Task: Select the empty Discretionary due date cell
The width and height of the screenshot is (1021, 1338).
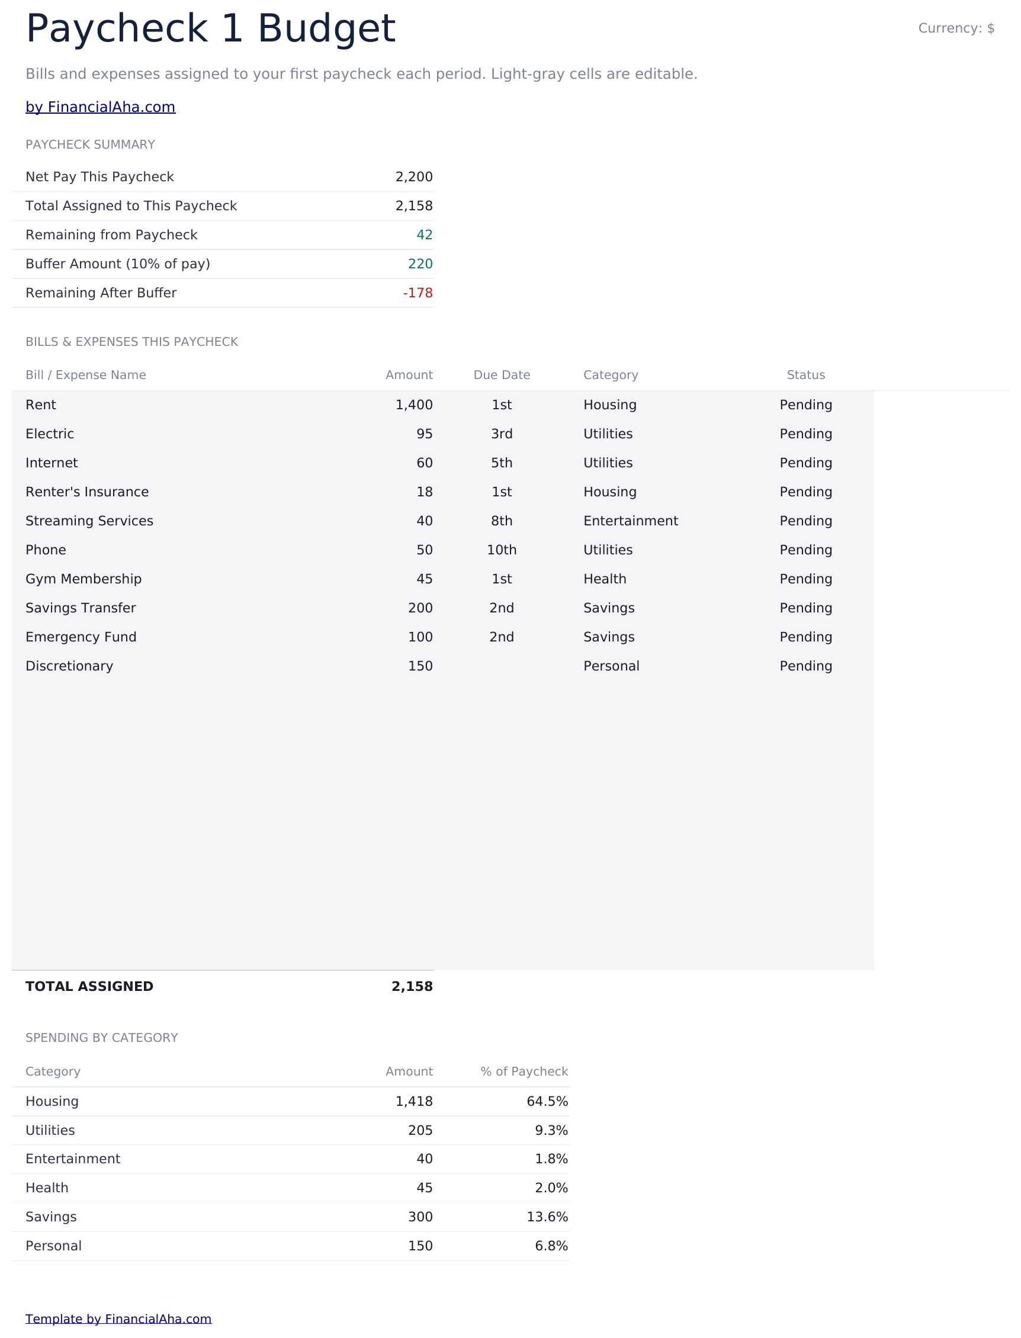Action: point(502,666)
